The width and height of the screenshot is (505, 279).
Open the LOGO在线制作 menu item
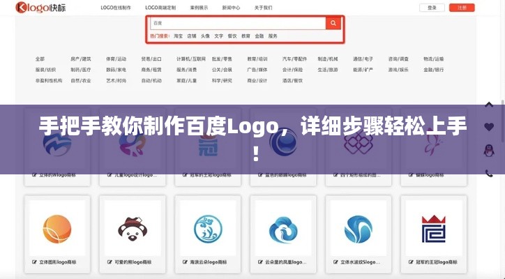click(116, 8)
